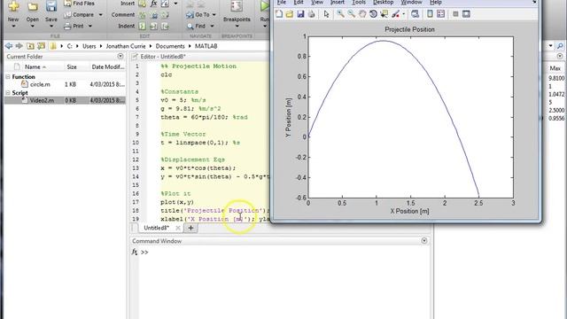The width and height of the screenshot is (567, 319).
Task: Open the figure window Insert menu
Action: pos(338,2)
